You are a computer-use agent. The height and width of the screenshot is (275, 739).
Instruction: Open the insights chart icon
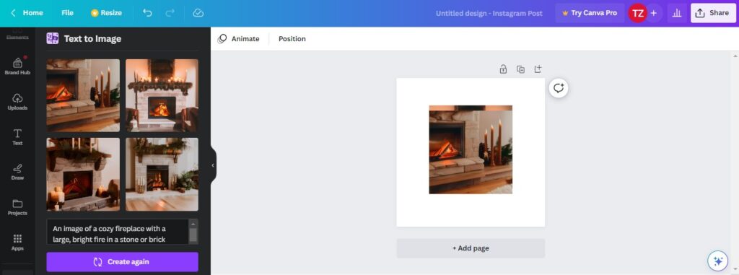point(677,13)
